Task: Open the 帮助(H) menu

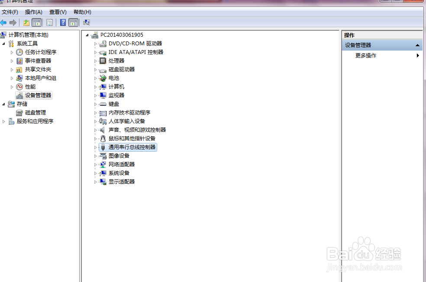Action: (82, 12)
